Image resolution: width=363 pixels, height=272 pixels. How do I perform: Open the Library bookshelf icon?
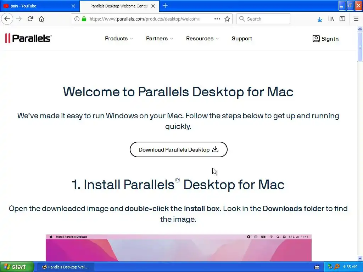[x=331, y=19]
